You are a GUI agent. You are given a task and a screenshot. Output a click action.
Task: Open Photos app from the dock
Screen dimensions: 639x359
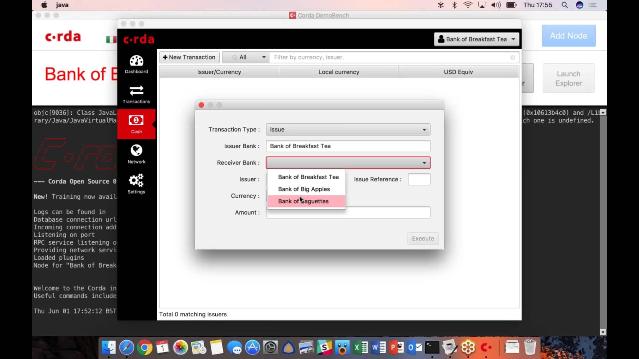pyautogui.click(x=181, y=348)
